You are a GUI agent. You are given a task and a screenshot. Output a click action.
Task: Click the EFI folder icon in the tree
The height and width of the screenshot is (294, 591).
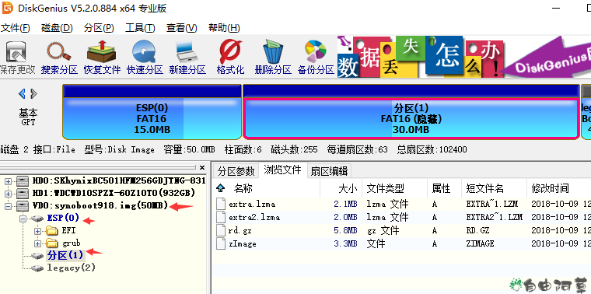coord(51,231)
